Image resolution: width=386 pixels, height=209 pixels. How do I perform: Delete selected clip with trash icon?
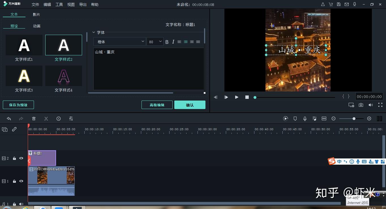click(34, 119)
